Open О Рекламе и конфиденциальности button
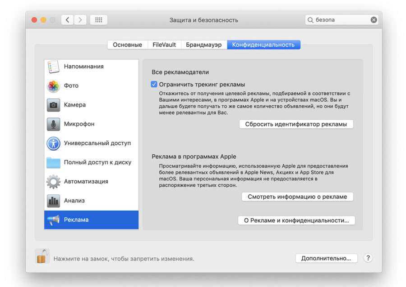Screen dimensions: 406x287 [x=296, y=220]
